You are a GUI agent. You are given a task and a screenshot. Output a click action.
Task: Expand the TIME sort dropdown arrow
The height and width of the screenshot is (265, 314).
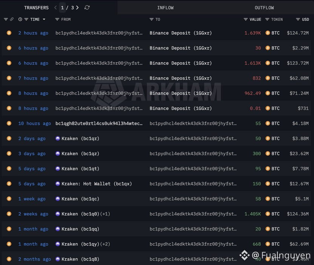click(x=44, y=19)
